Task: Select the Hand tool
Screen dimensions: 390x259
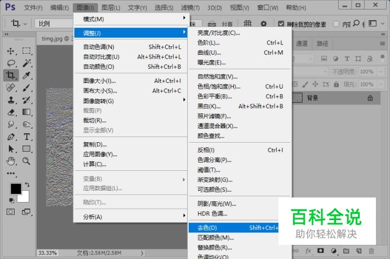Action: (11, 161)
